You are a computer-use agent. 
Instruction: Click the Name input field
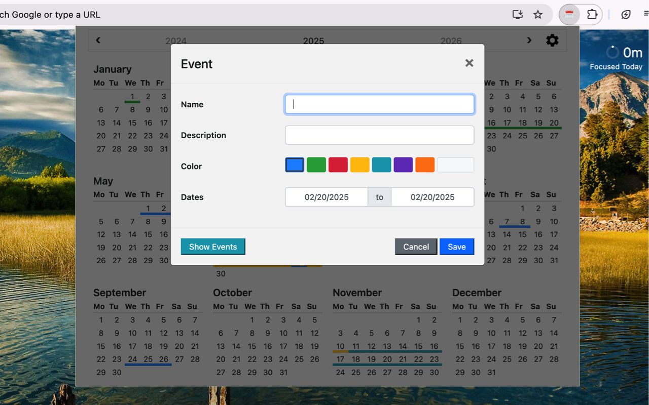(x=380, y=104)
